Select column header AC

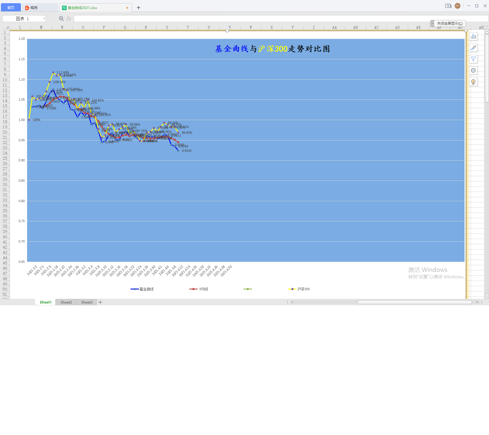click(376, 27)
